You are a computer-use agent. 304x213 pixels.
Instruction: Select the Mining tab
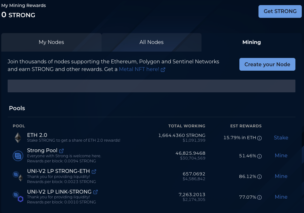click(x=252, y=42)
